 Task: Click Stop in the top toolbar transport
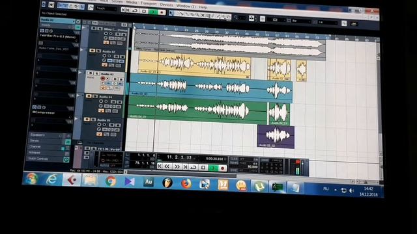click(144, 11)
